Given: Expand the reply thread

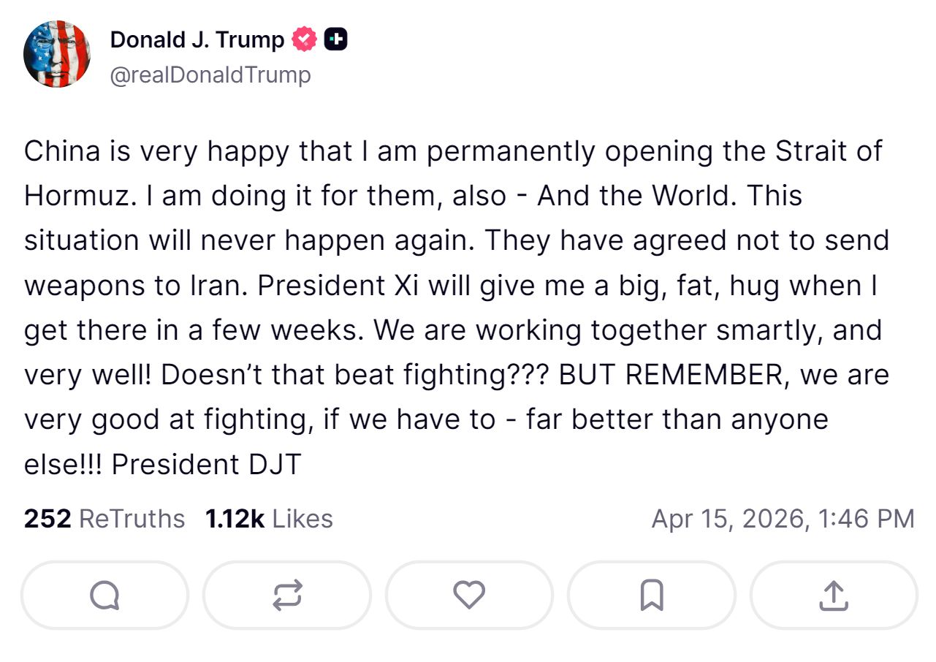Looking at the screenshot, I should point(104,595).
